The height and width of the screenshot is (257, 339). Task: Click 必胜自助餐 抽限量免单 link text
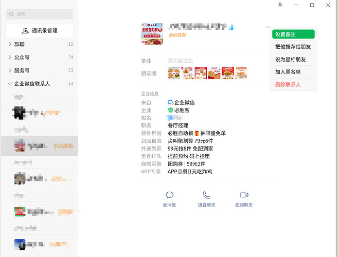[197, 133]
